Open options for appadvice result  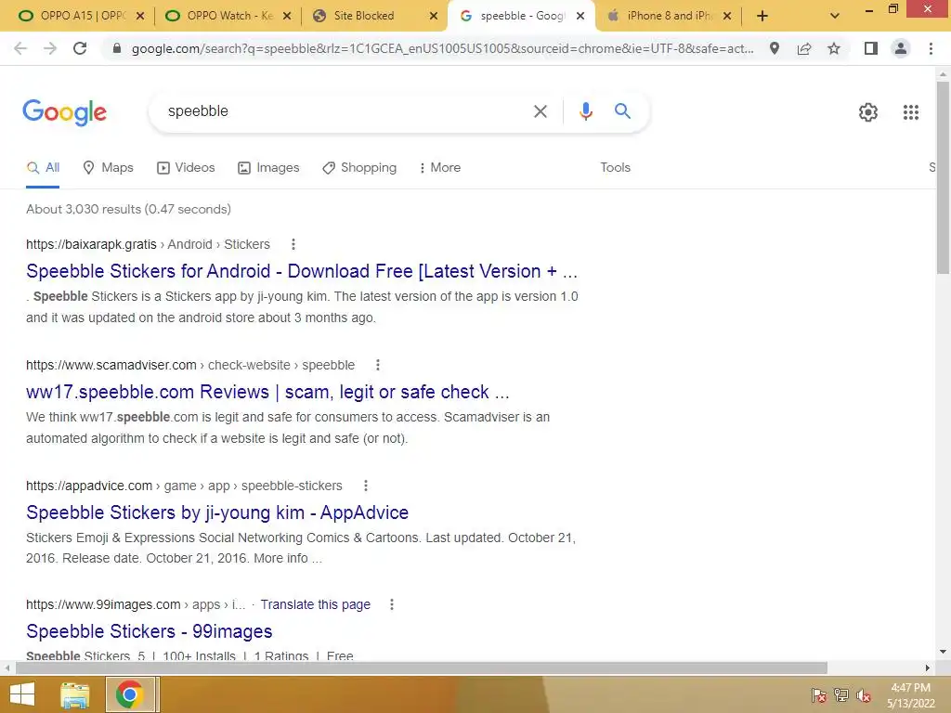coord(366,486)
